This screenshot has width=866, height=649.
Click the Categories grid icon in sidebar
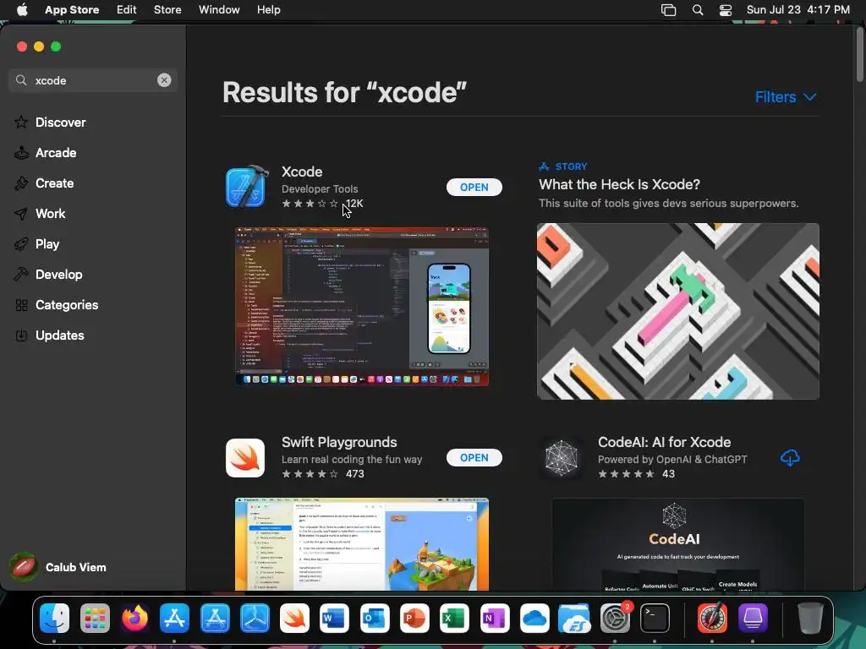point(21,304)
